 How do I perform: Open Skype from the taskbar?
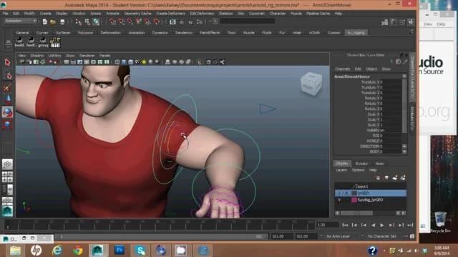click(140, 251)
